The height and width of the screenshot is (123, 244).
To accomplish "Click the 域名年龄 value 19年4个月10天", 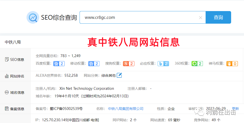I will (67, 96).
